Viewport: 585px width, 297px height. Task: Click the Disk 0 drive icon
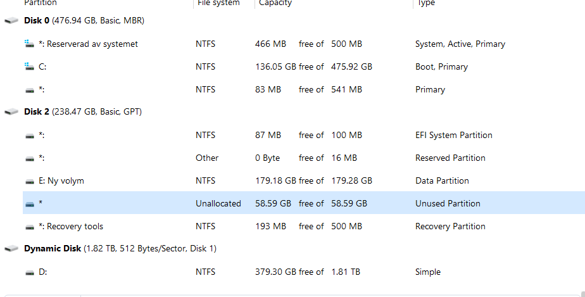(11, 21)
